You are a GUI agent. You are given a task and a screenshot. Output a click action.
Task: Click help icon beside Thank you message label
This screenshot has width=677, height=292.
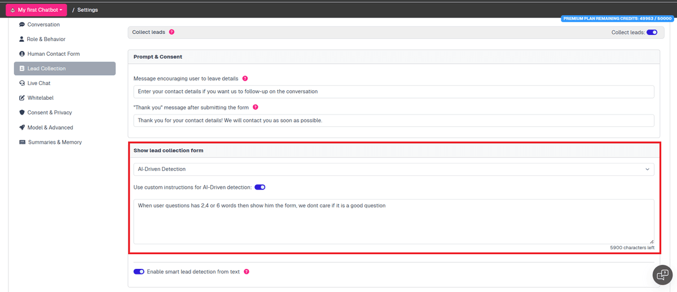(x=255, y=107)
